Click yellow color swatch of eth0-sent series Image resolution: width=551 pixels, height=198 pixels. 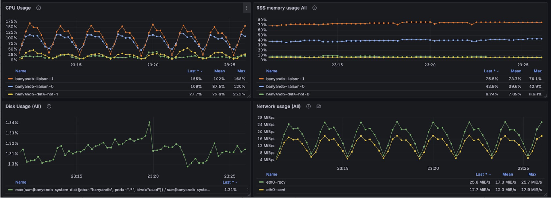[261, 190]
